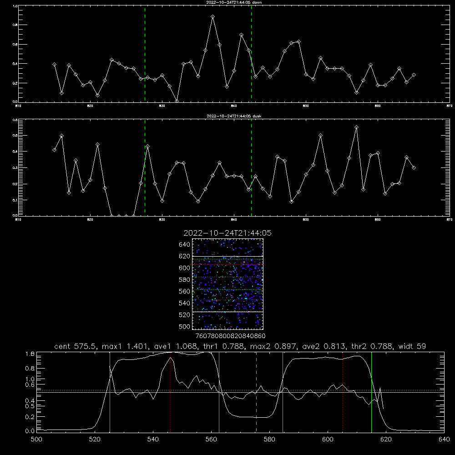Click image y-axis label 600
The height and width of the screenshot is (455, 455).
tap(185, 268)
